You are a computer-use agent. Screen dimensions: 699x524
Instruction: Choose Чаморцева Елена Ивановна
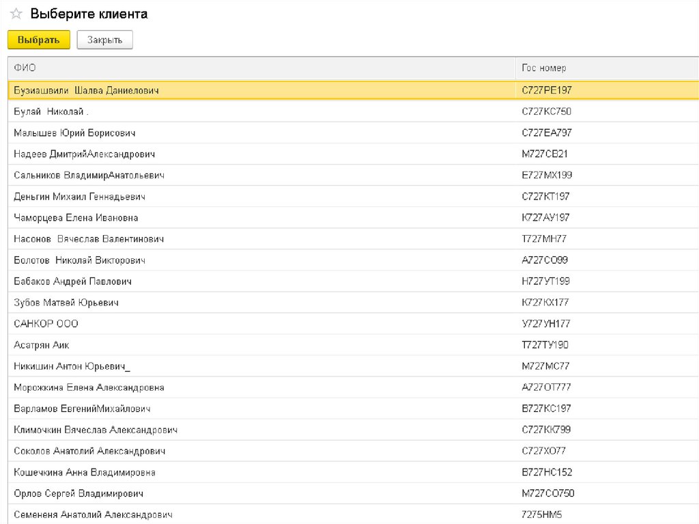76,217
